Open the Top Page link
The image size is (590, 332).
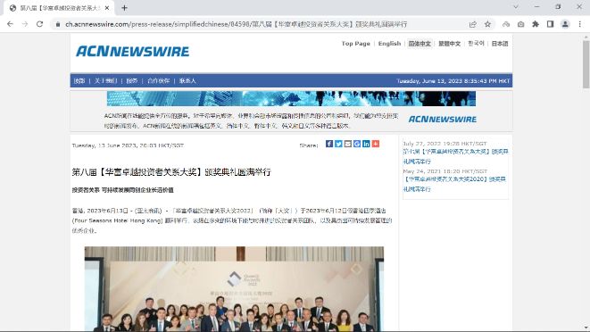[355, 44]
